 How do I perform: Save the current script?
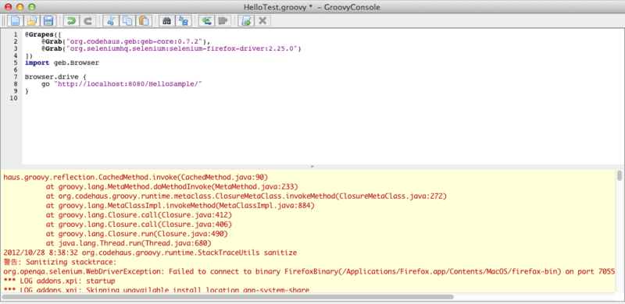tap(48, 21)
